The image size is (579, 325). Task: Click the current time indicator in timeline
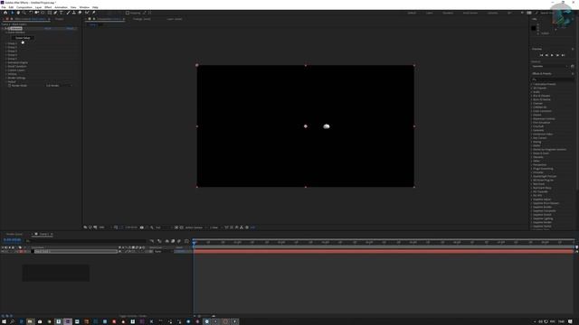(194, 242)
